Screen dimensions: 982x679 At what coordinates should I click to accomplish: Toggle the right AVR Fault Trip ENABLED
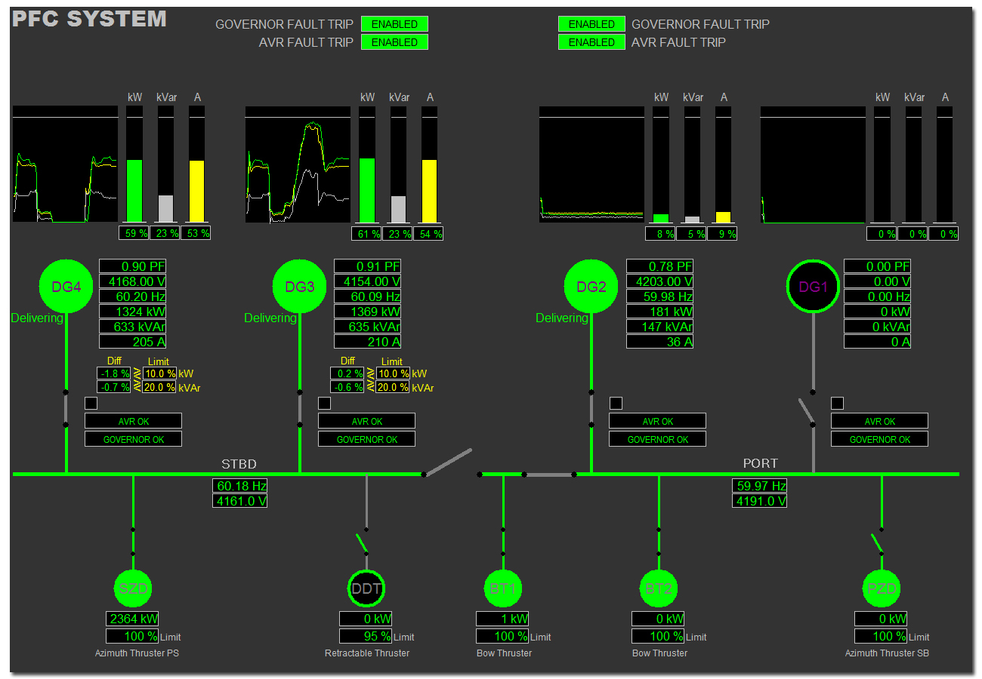click(x=591, y=43)
